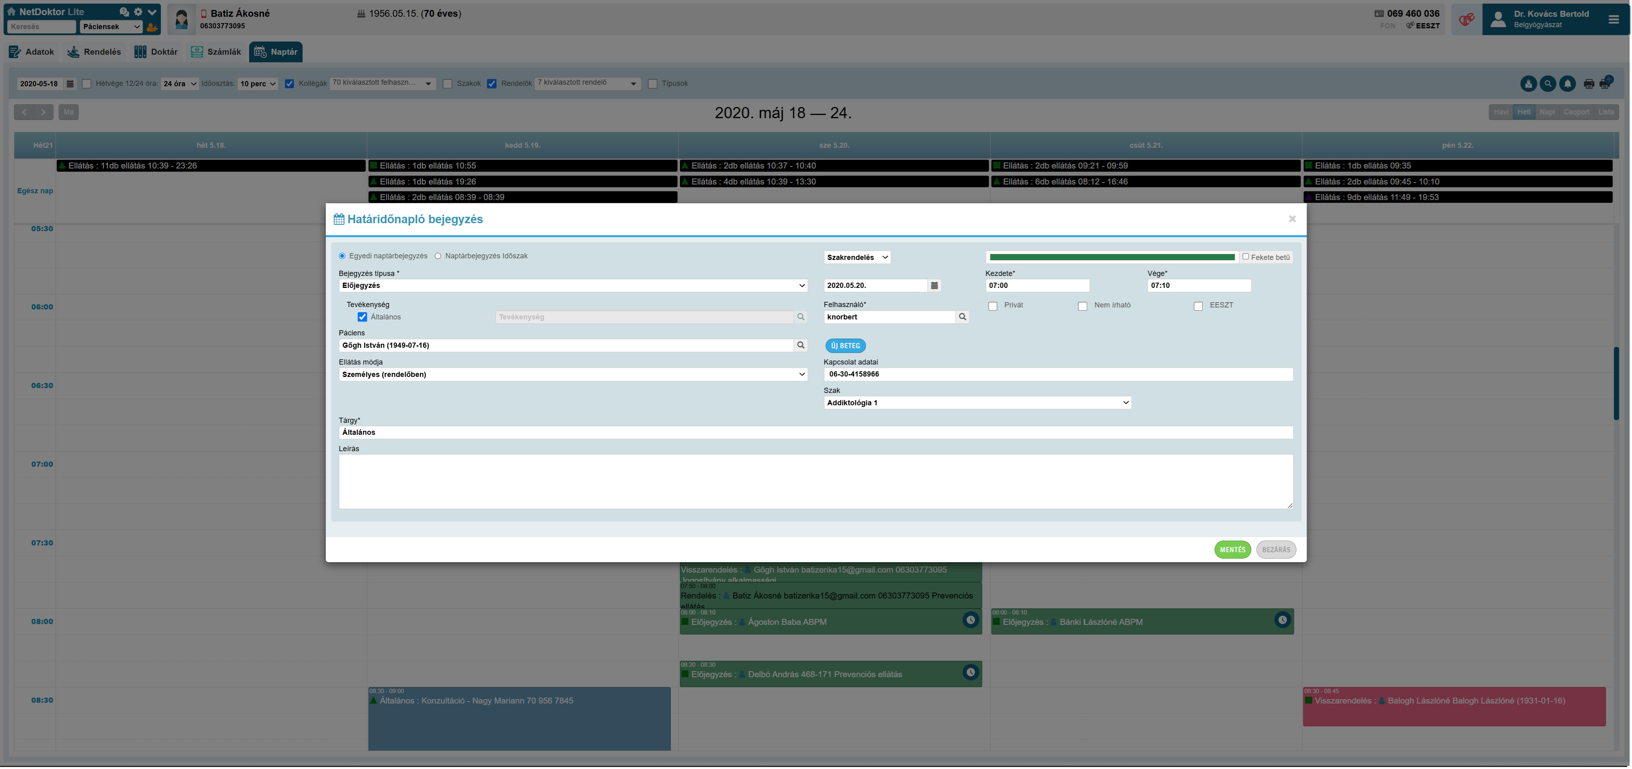Screen dimensions: 1632x769
Task: Click the Kezdete time field showing 07:00
Action: click(x=1037, y=286)
